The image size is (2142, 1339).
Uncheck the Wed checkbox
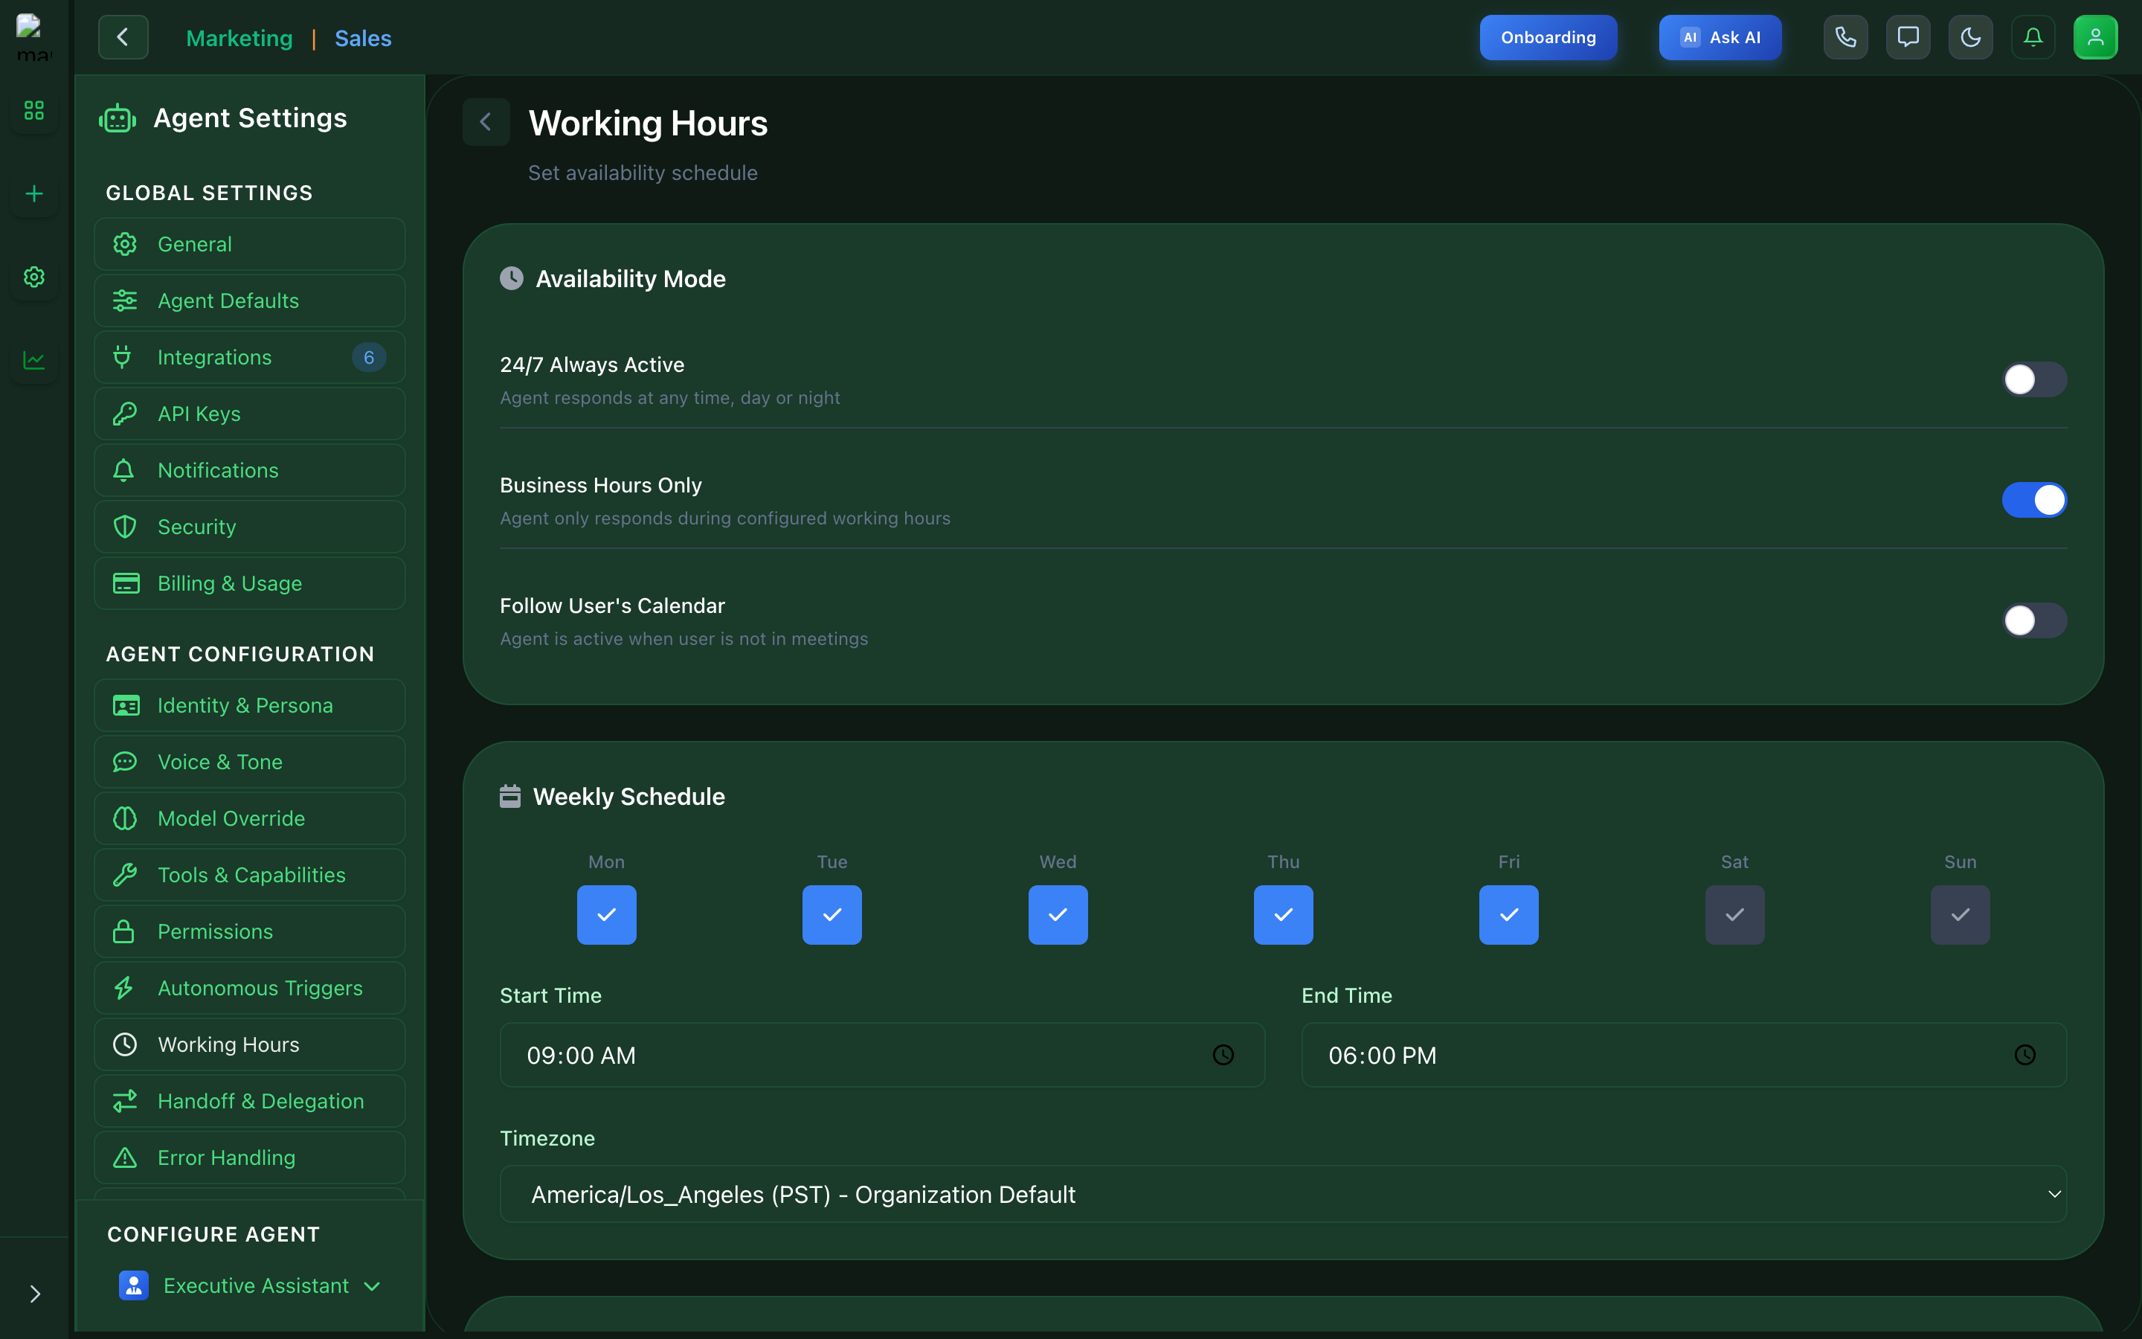[x=1058, y=915]
